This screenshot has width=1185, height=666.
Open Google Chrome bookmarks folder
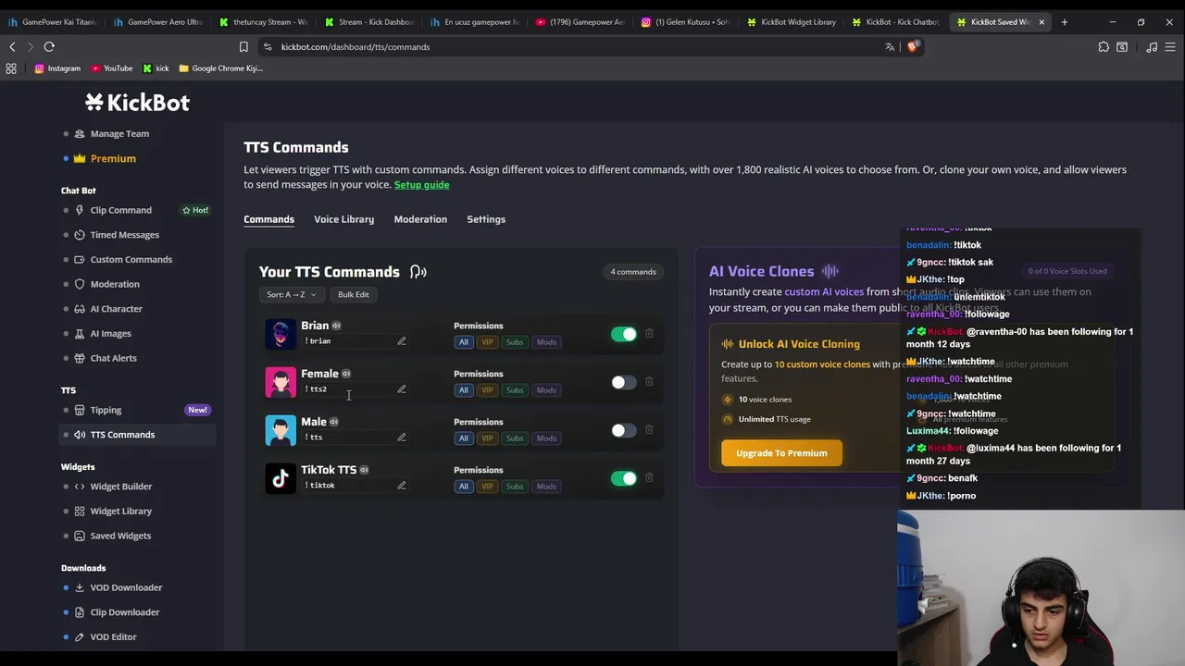click(221, 68)
